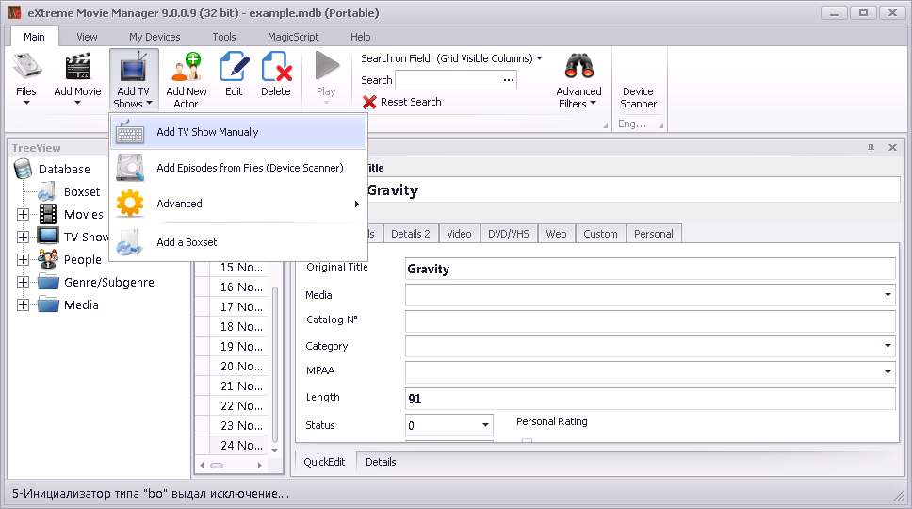Open Advanced Filters binoculars icon
This screenshot has height=509, width=912.
578,66
